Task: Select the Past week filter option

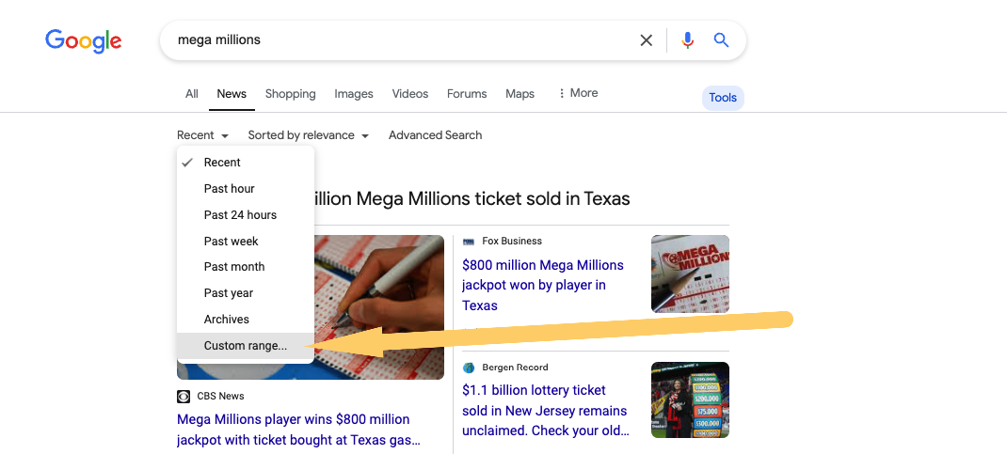Action: (x=231, y=242)
